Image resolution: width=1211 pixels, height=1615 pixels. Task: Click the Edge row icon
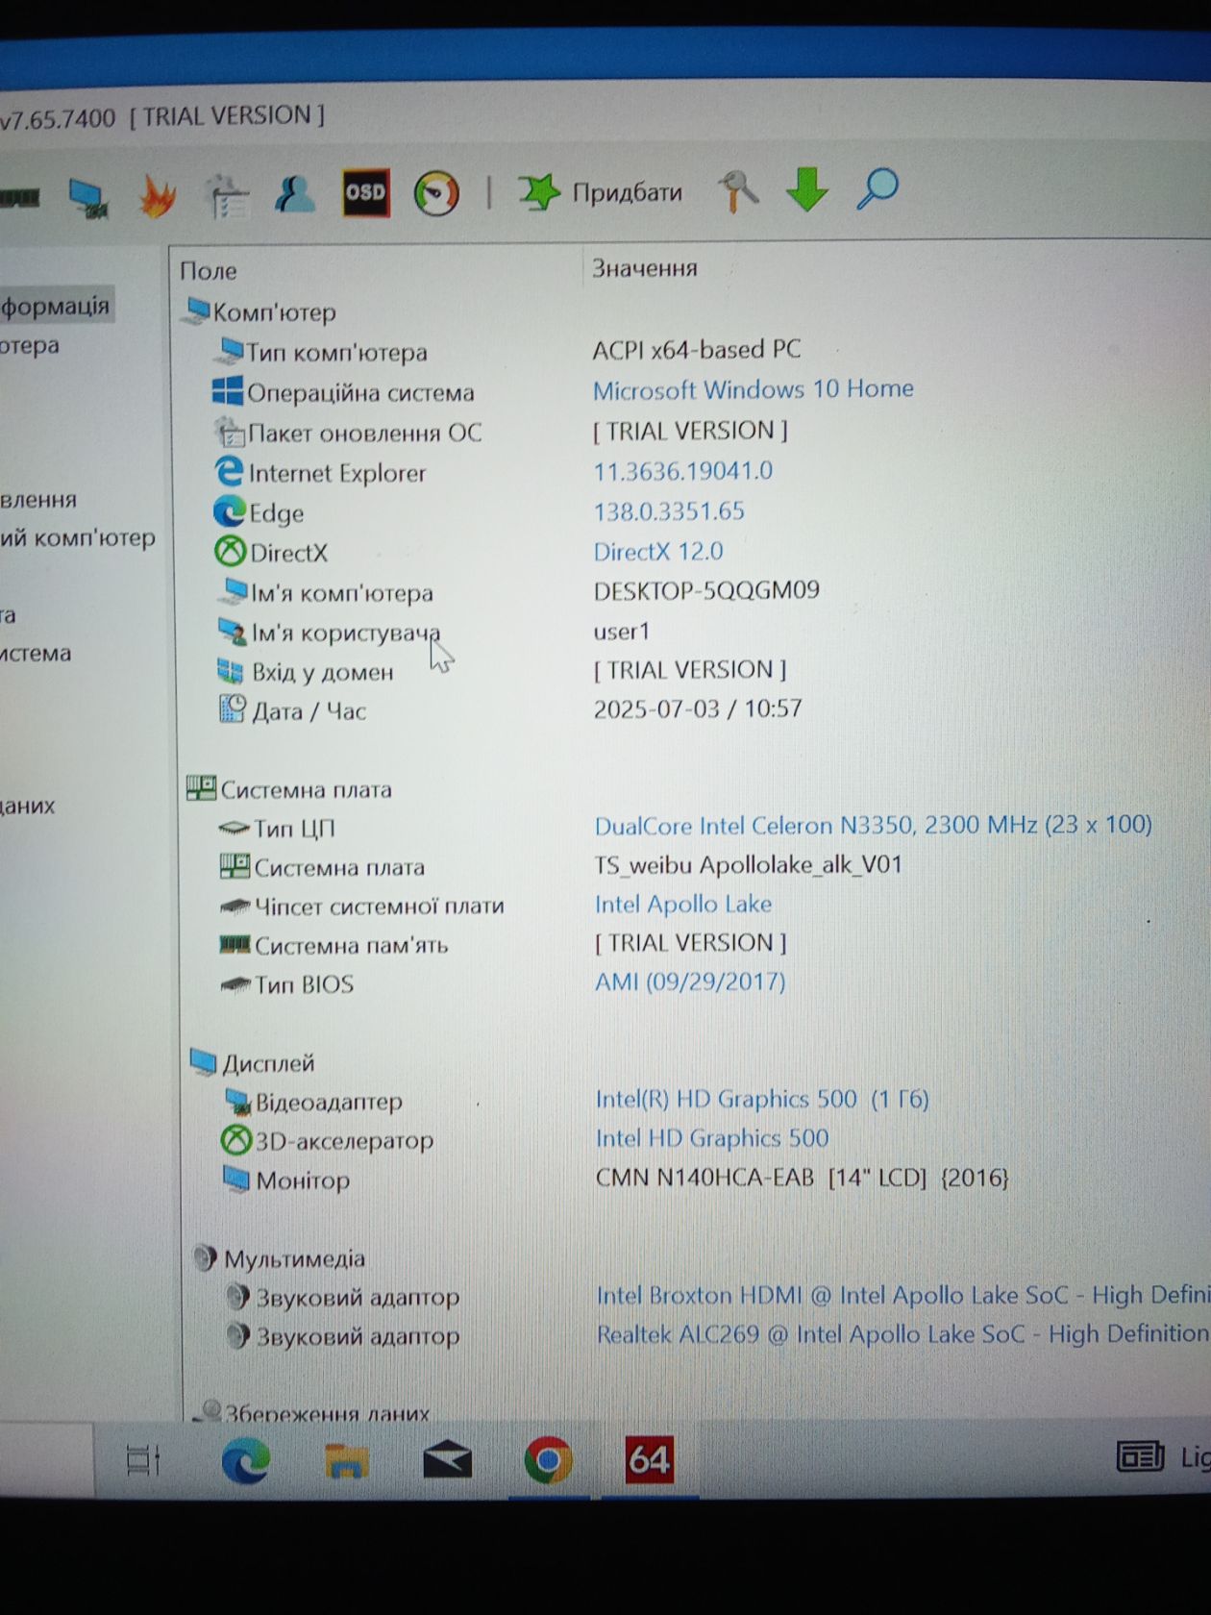tap(230, 511)
